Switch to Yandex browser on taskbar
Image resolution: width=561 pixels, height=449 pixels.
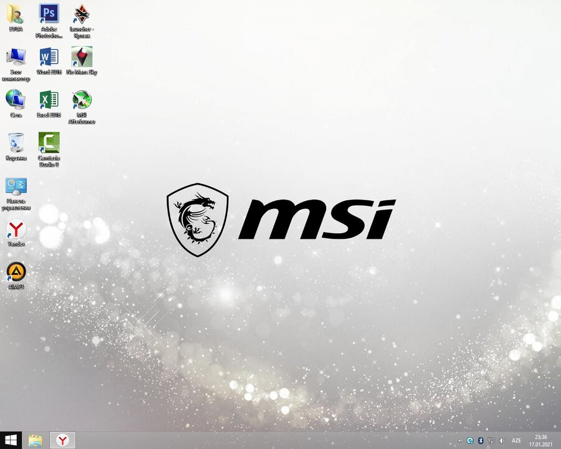coord(62,440)
